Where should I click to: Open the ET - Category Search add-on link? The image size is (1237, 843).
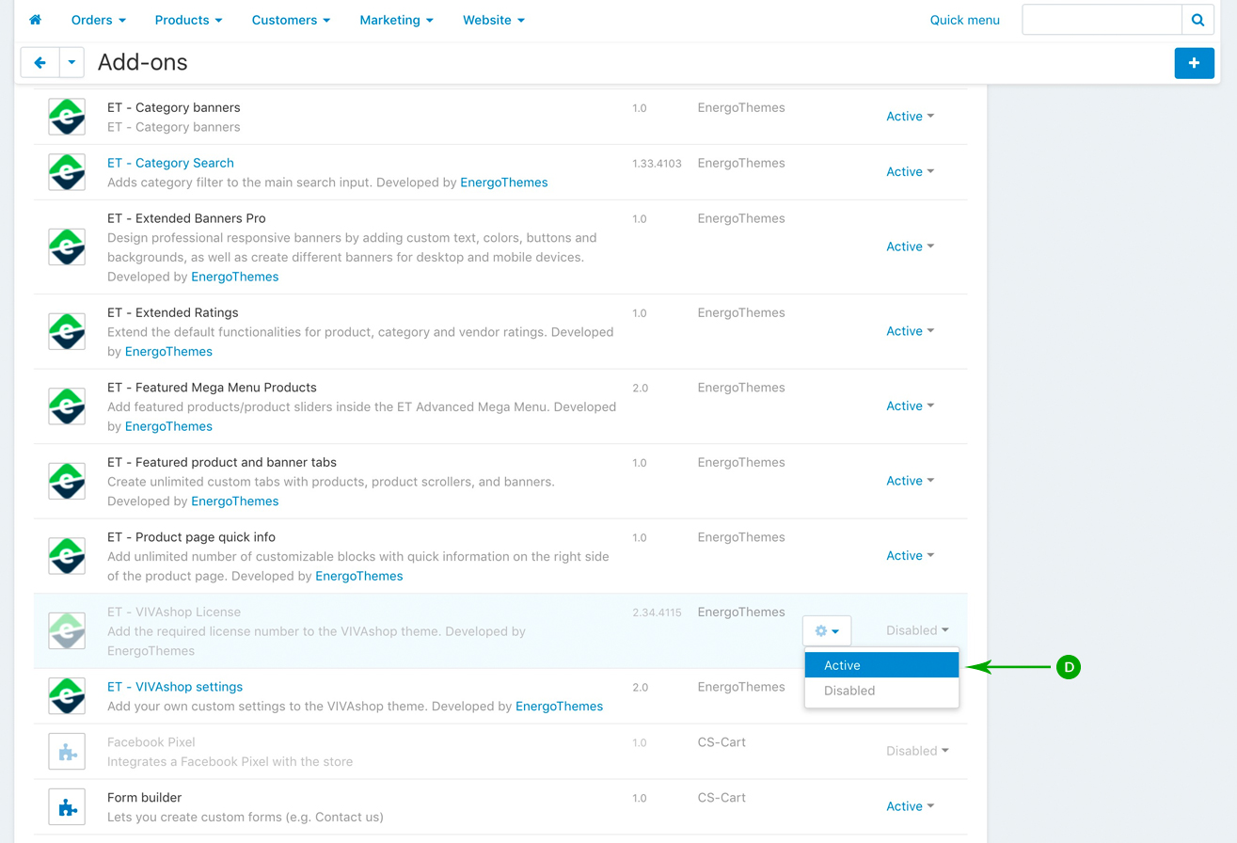click(x=170, y=163)
